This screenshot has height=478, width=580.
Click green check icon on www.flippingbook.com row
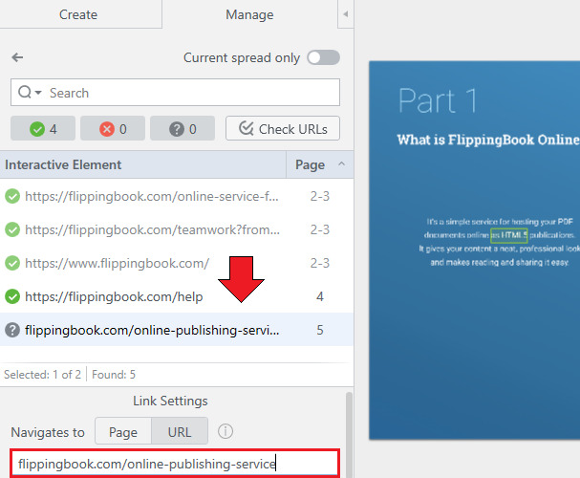tap(12, 263)
